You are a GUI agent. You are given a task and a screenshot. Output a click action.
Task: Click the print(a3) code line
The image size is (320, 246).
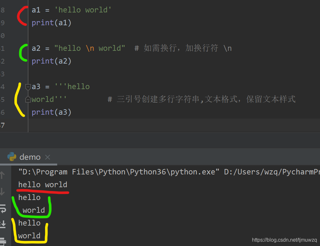[x=51, y=112]
